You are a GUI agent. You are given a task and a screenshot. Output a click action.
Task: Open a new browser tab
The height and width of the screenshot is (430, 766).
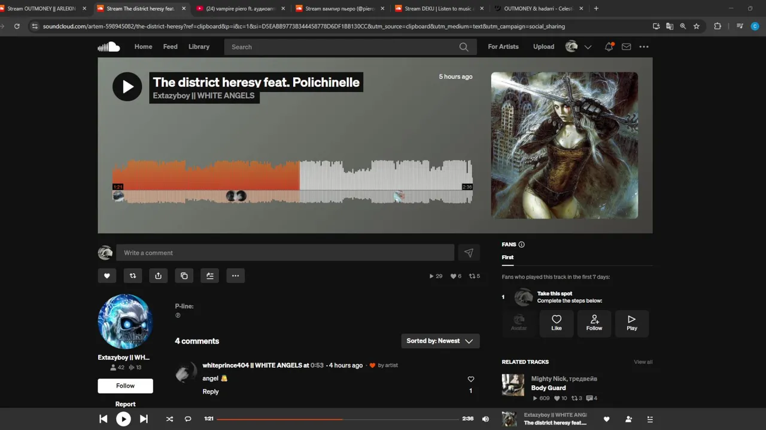(x=596, y=8)
